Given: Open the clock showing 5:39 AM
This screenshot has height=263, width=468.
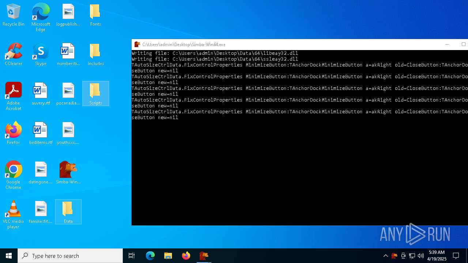Looking at the screenshot, I should point(437,256).
